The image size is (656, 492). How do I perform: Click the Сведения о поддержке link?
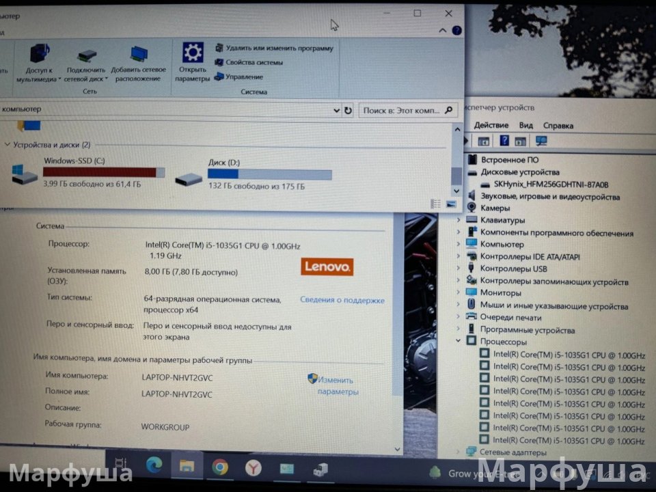pos(342,300)
